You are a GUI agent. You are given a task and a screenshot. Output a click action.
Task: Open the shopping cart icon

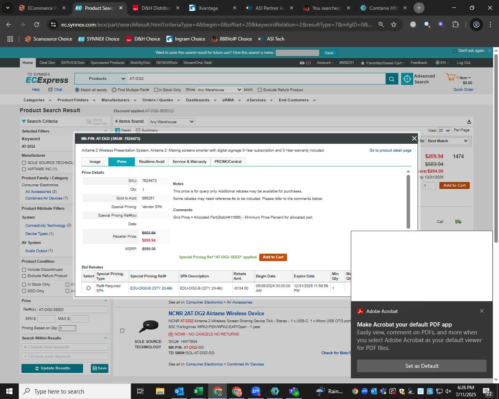coord(450,77)
